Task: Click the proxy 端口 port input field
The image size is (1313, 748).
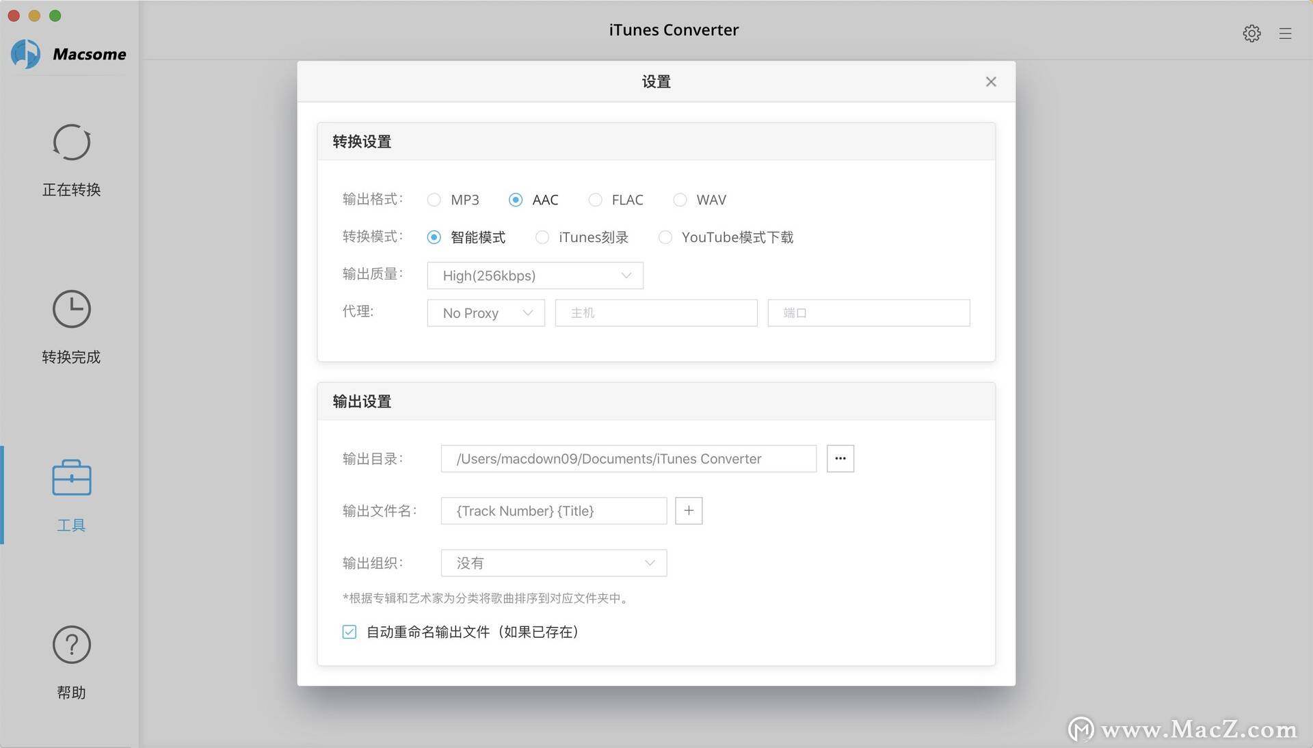Action: pyautogui.click(x=868, y=313)
